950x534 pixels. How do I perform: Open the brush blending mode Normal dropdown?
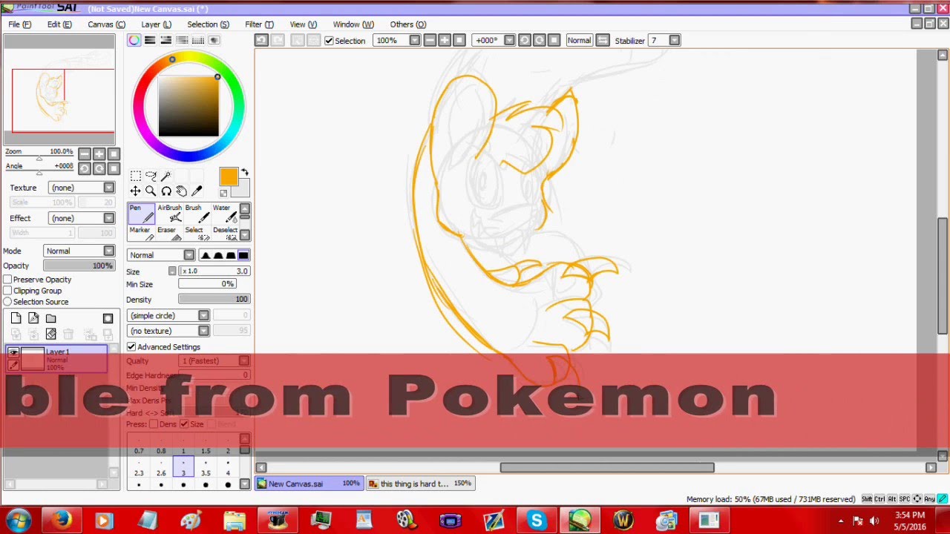tap(160, 255)
